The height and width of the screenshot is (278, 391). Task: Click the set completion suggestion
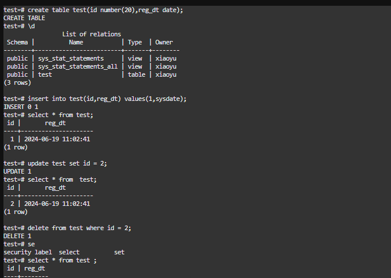pos(119,252)
